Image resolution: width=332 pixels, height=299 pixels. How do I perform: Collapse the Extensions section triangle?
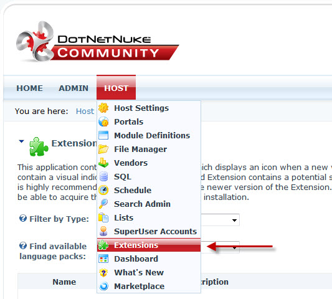point(21,141)
